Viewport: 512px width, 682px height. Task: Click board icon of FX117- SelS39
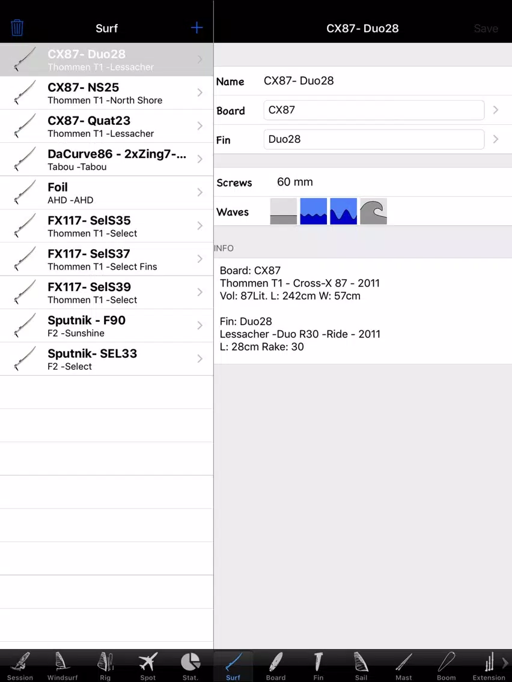point(25,292)
